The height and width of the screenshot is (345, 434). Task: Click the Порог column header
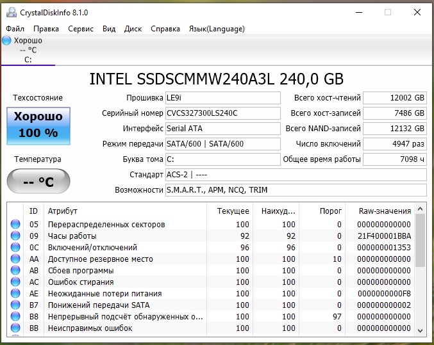coord(322,211)
